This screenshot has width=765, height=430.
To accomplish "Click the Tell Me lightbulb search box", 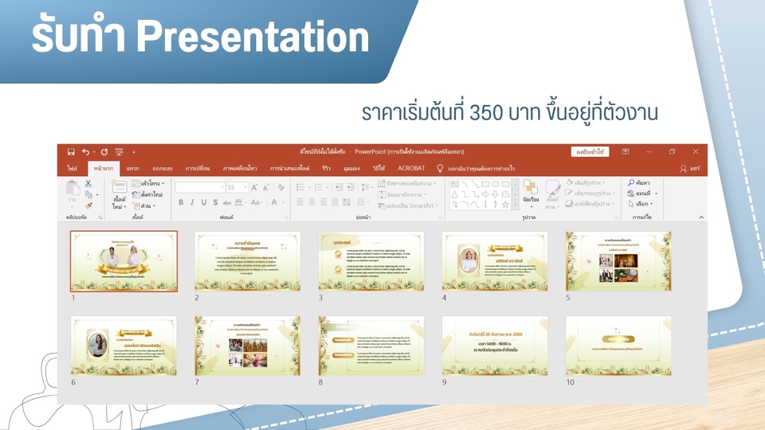I will 476,169.
